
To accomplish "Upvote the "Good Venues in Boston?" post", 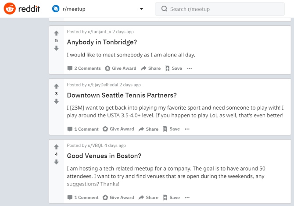I will (57, 147).
